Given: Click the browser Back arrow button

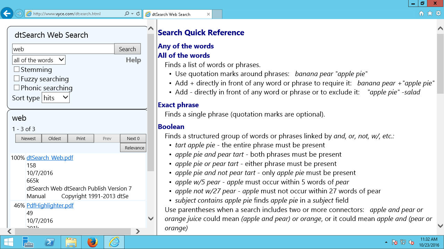Looking at the screenshot, I should pyautogui.click(x=7, y=14).
